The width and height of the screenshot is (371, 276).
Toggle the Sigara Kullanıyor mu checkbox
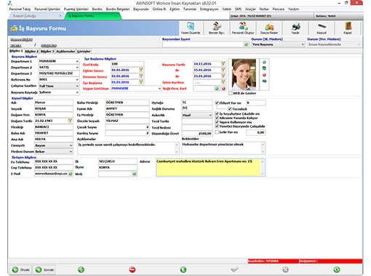(x=217, y=122)
